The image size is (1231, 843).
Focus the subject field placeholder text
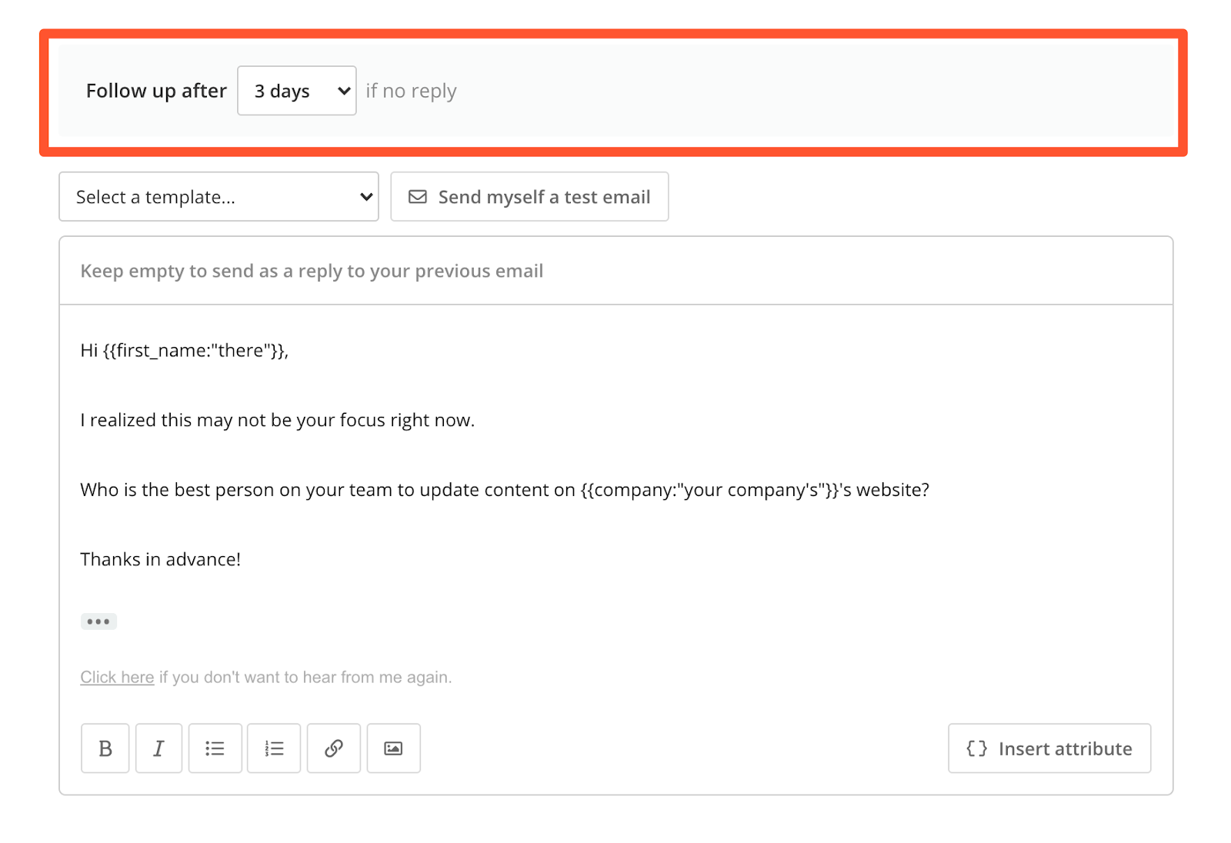(312, 271)
